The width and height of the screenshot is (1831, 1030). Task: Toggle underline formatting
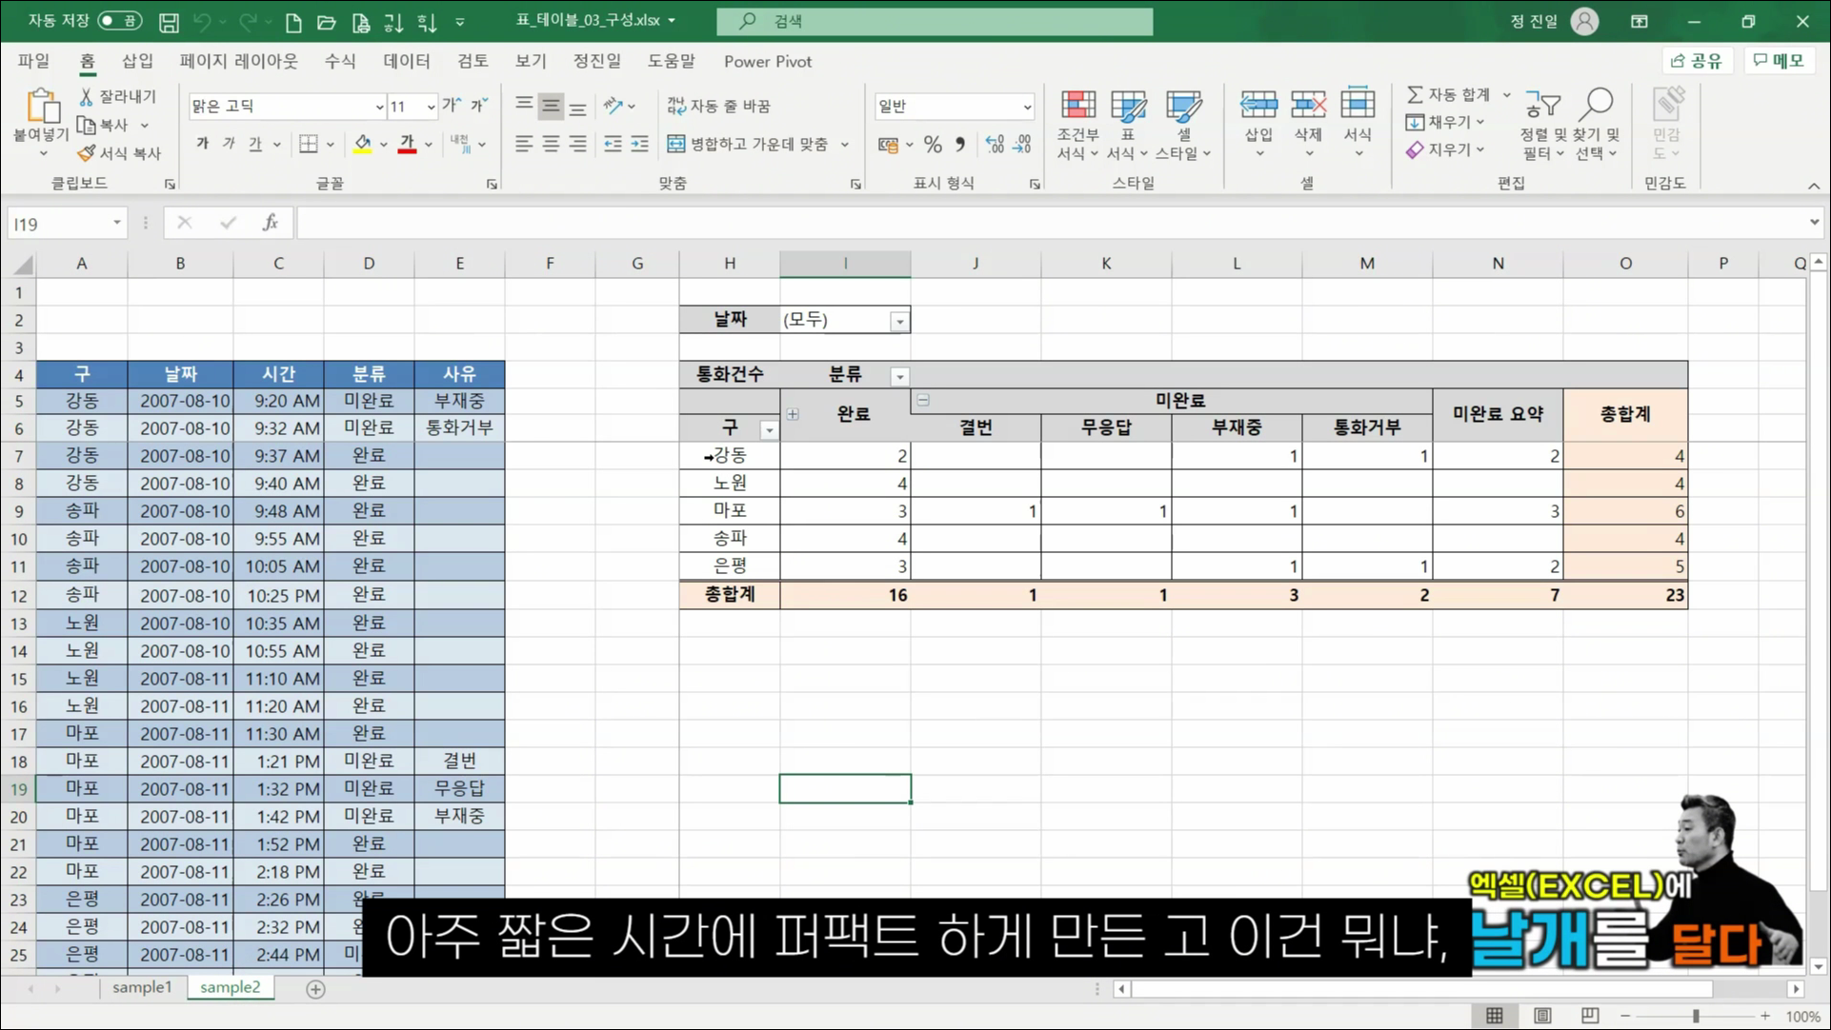click(255, 143)
